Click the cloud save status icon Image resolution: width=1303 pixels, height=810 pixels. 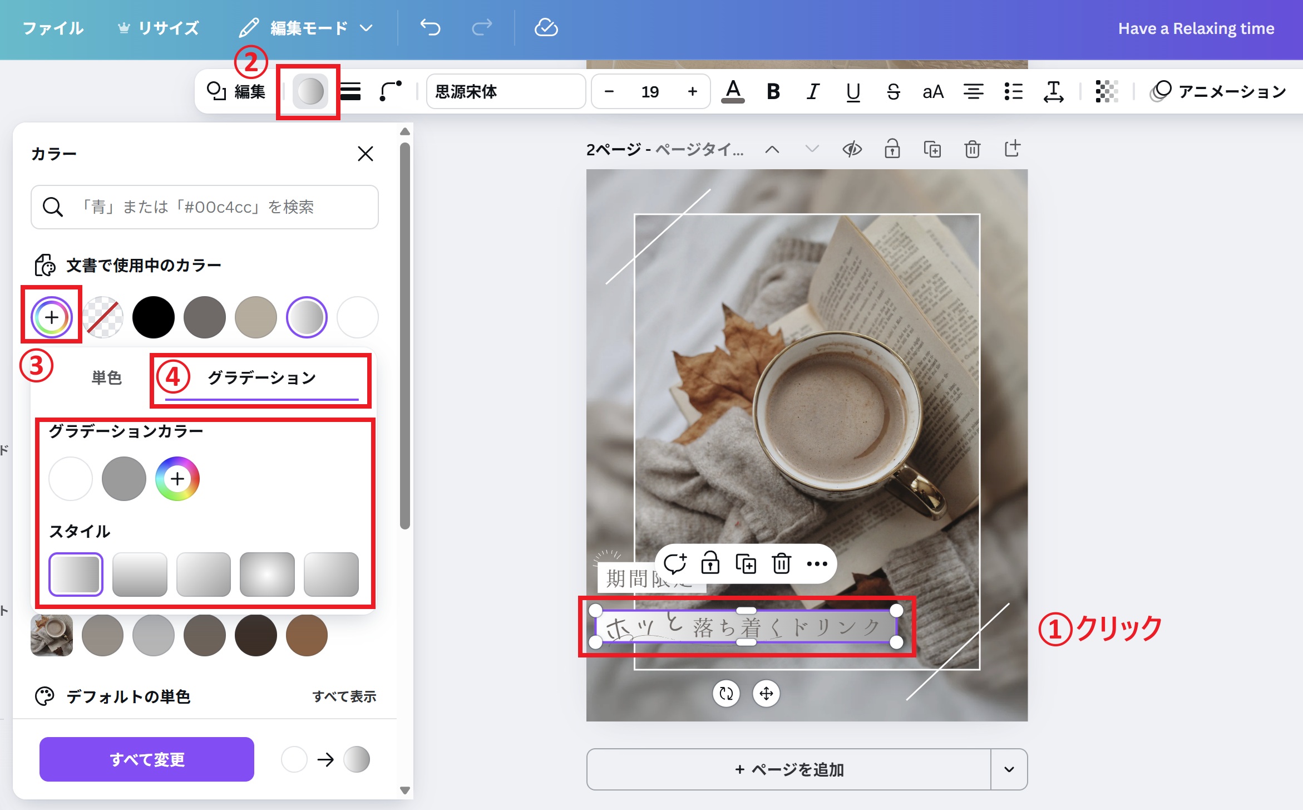546,28
